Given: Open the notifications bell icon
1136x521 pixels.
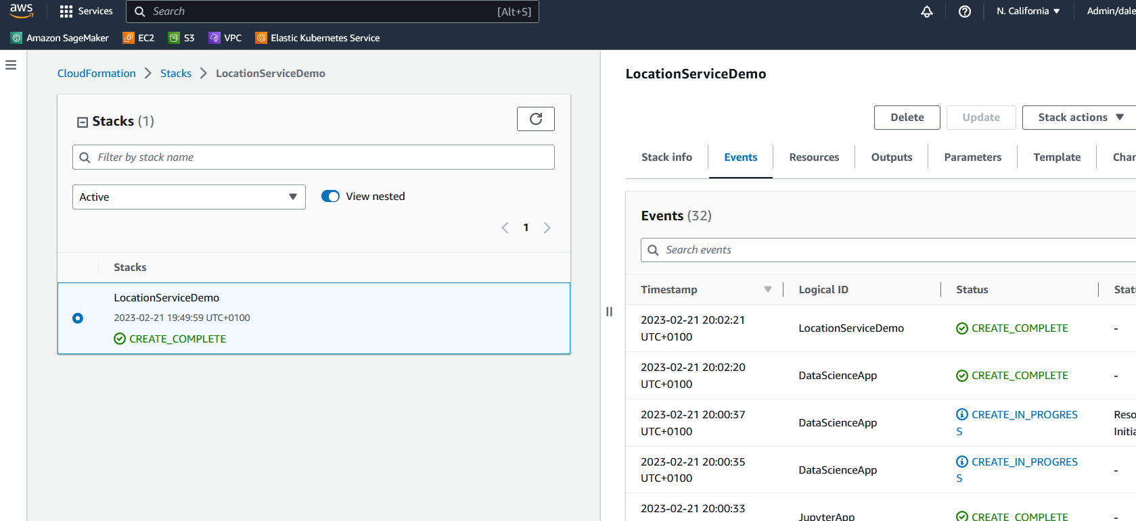Looking at the screenshot, I should pyautogui.click(x=927, y=11).
